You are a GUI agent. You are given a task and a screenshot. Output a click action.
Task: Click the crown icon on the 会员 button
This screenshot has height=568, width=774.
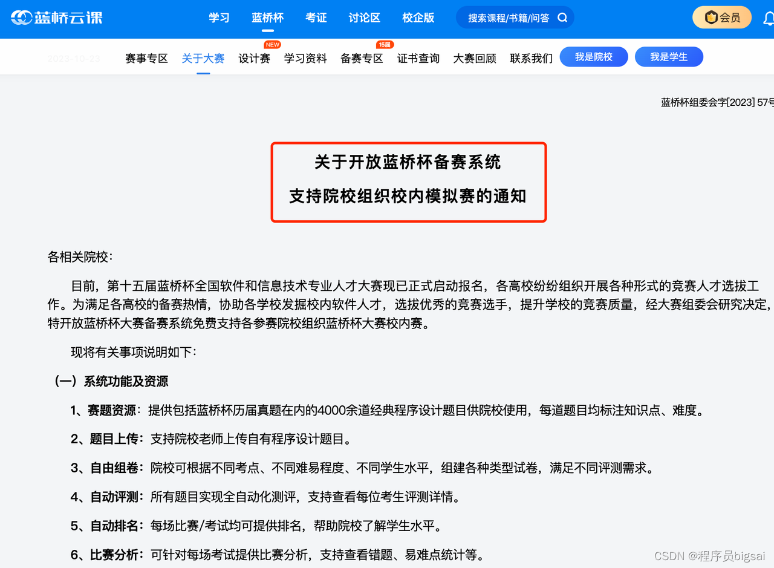coord(710,17)
